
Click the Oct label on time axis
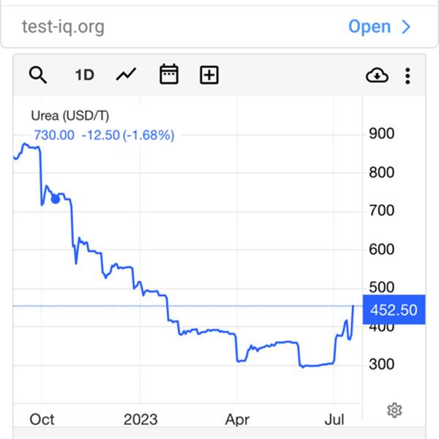pyautogui.click(x=42, y=419)
